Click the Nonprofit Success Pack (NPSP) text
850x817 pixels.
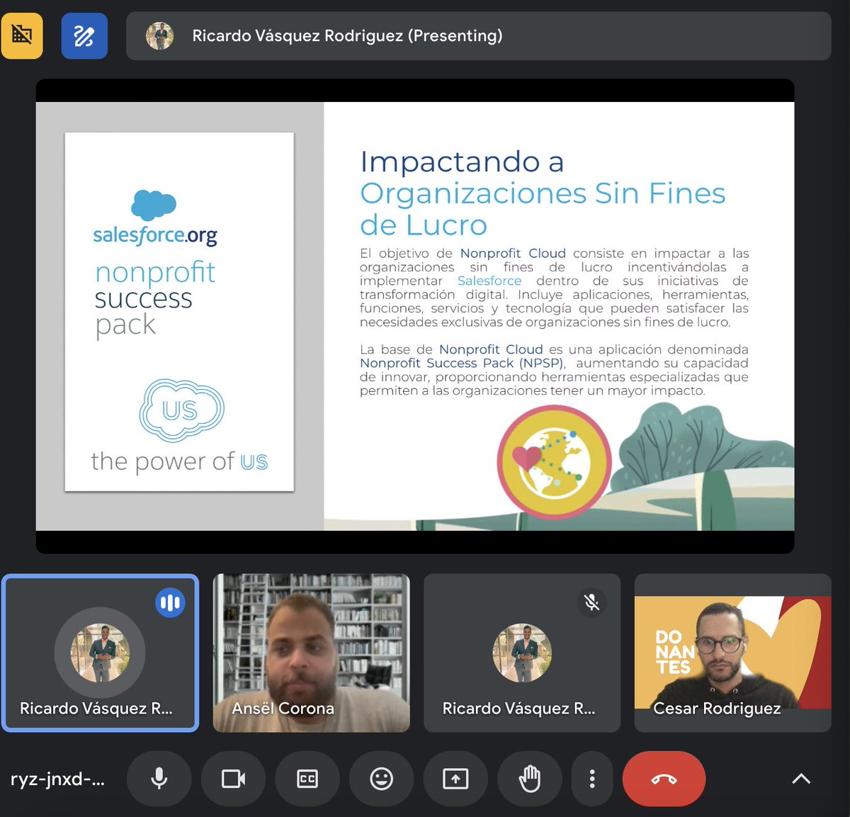[462, 363]
